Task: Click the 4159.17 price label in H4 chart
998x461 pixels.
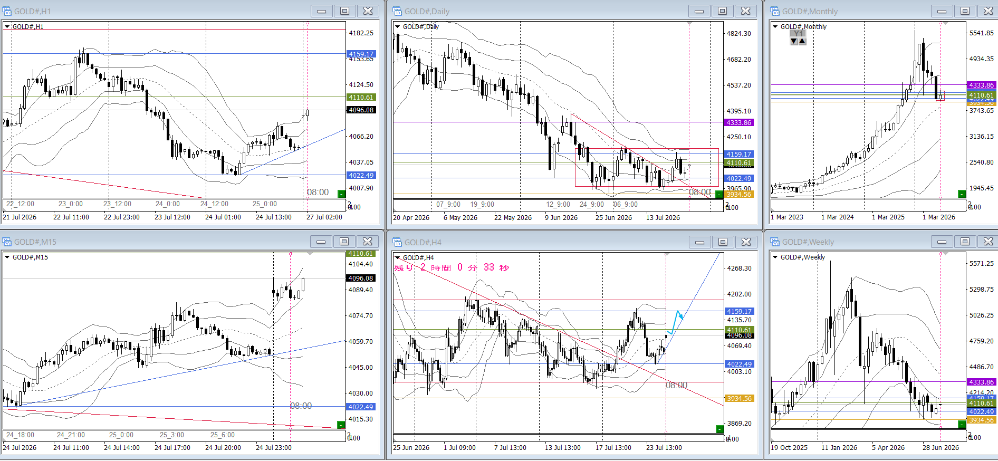Action: click(740, 311)
